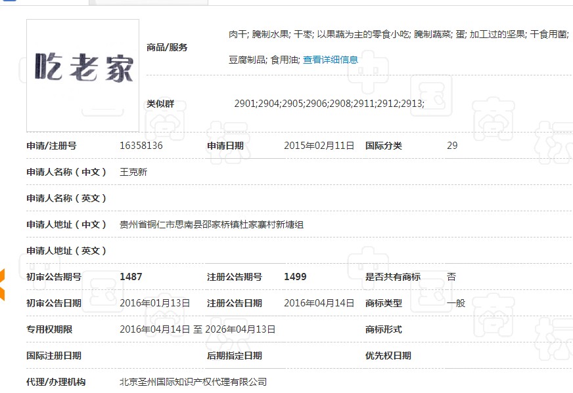Click preliminary announcement issue 1487
This screenshot has width=573, height=393.
131,277
